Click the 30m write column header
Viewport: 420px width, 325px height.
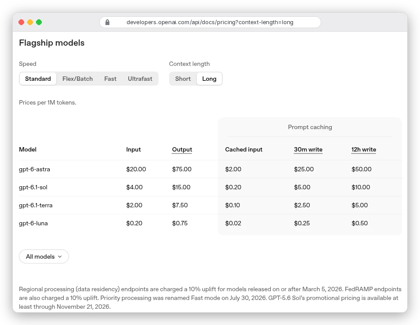(308, 149)
